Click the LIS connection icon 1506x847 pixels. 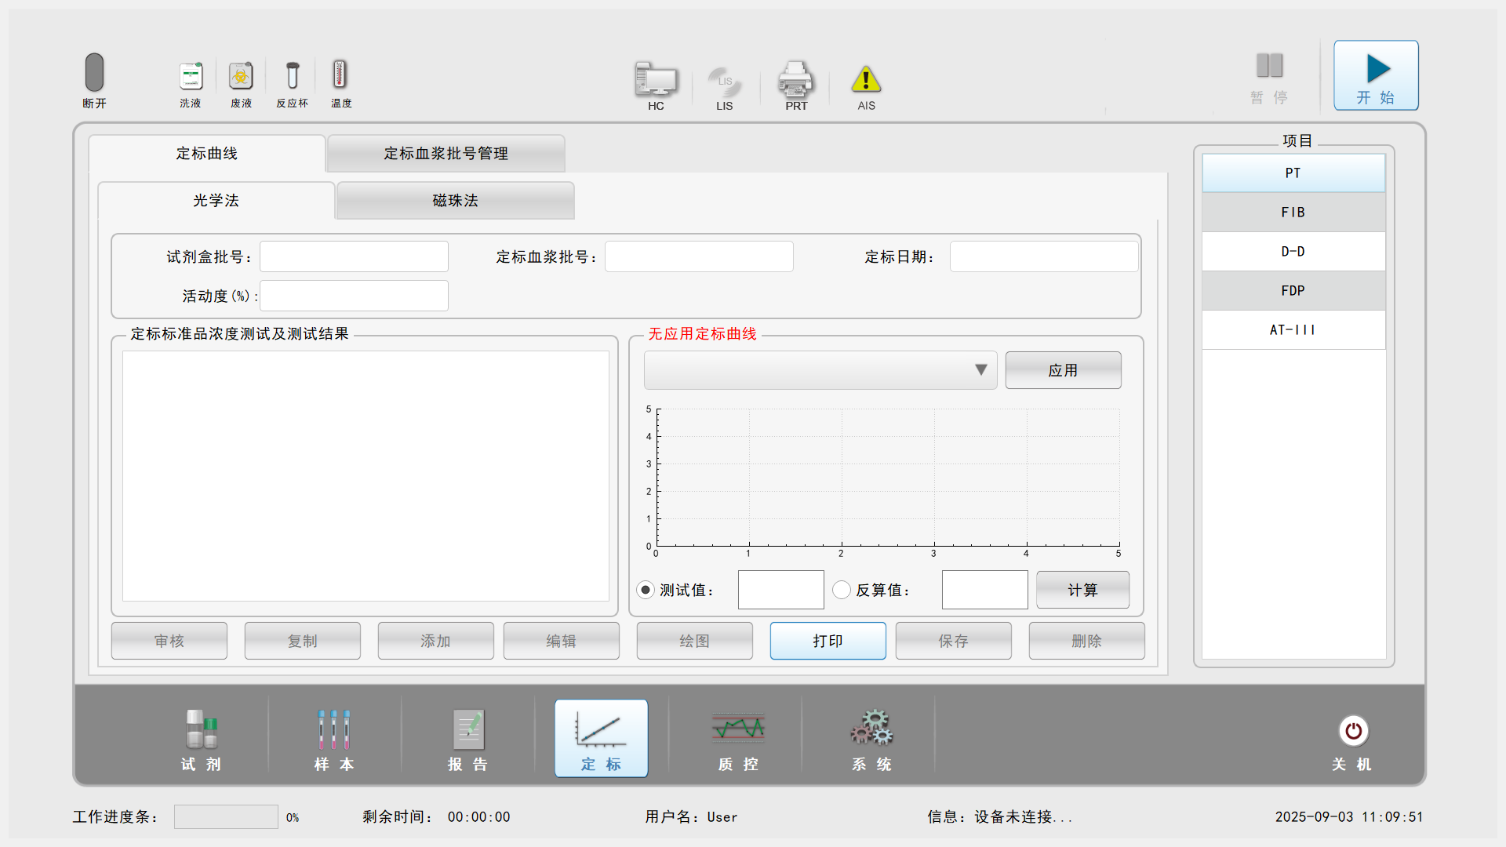[x=724, y=82]
